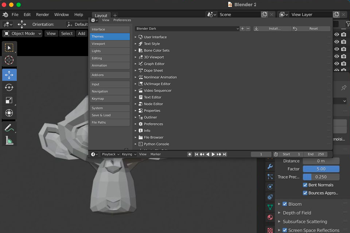Click the pin icon in Properties editor
This screenshot has width=350, height=233.
click(344, 88)
